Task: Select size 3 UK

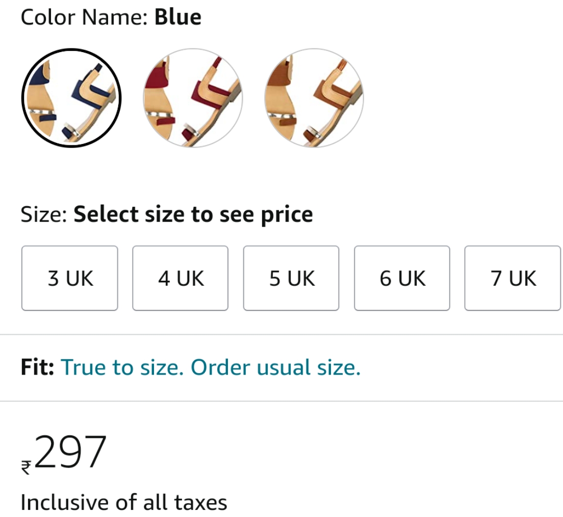Action: pyautogui.click(x=70, y=278)
